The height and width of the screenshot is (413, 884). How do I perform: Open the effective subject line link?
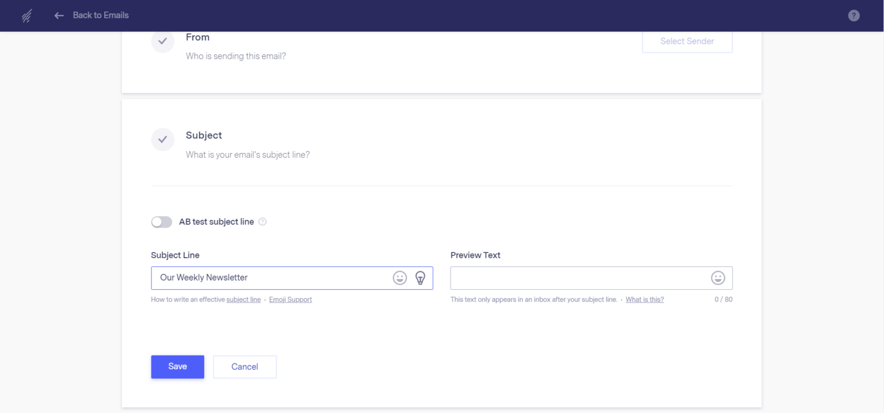pyautogui.click(x=243, y=300)
